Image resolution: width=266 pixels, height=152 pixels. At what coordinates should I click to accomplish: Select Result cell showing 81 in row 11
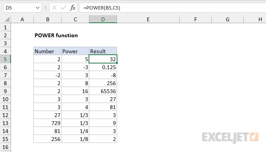click(103, 107)
